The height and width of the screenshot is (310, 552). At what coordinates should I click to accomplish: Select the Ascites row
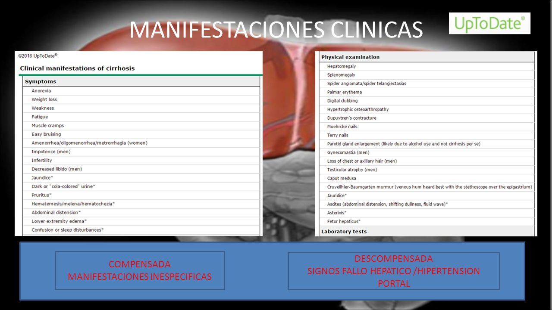427,204
